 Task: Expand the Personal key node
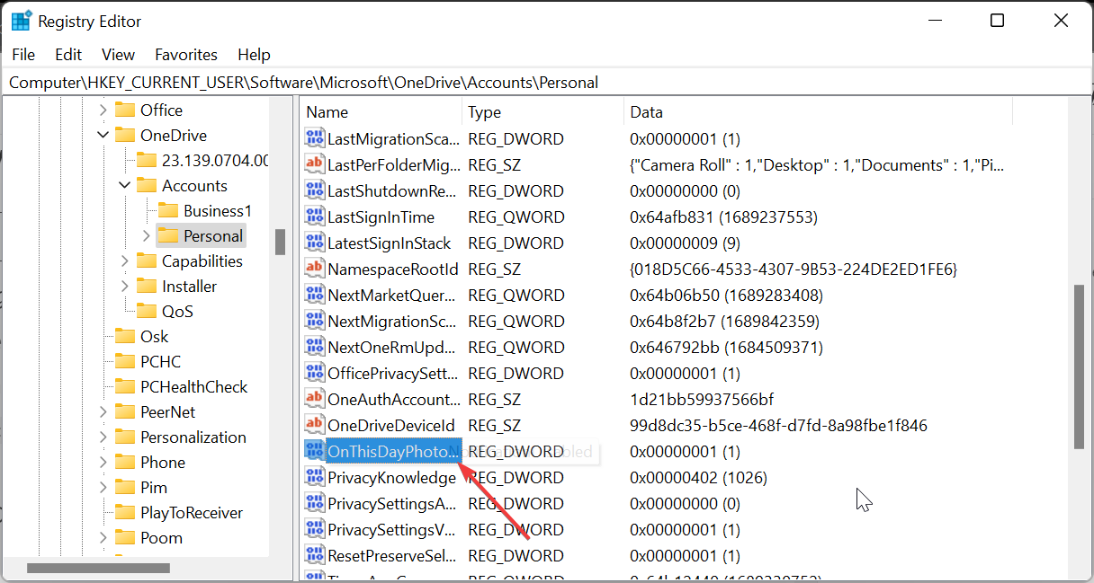click(x=146, y=236)
